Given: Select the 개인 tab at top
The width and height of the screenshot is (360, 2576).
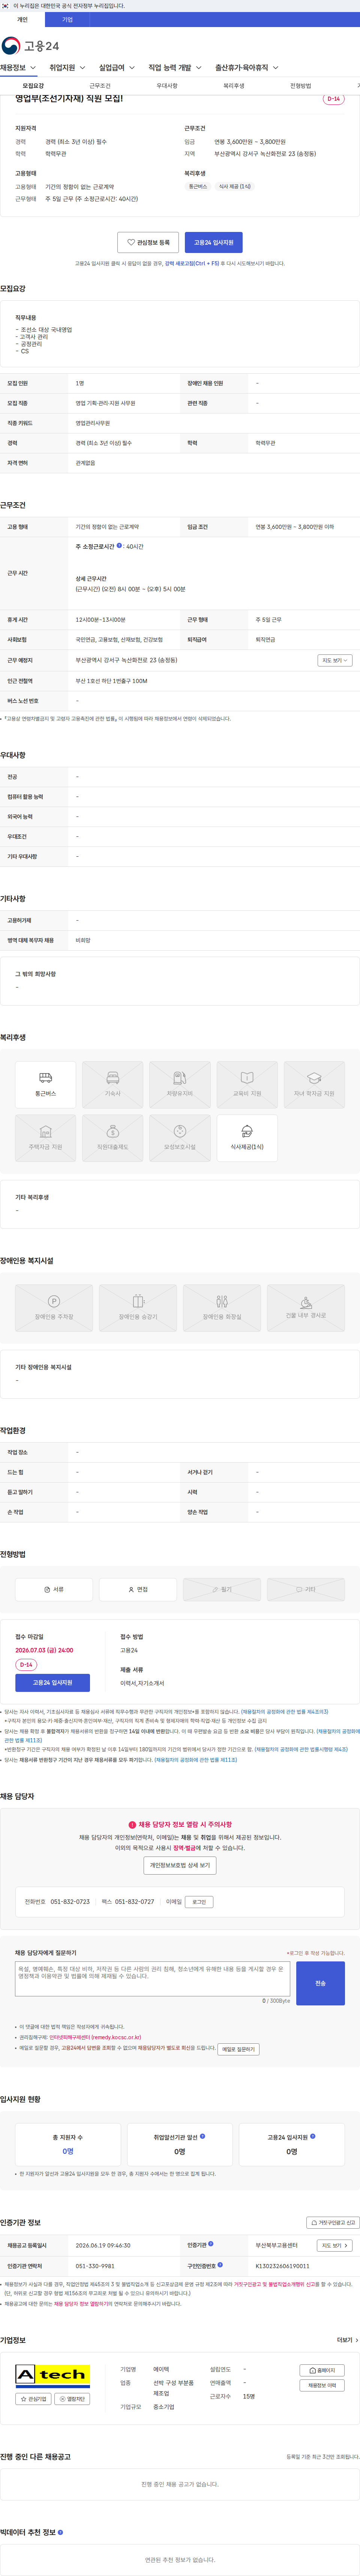Looking at the screenshot, I should pos(22,19).
